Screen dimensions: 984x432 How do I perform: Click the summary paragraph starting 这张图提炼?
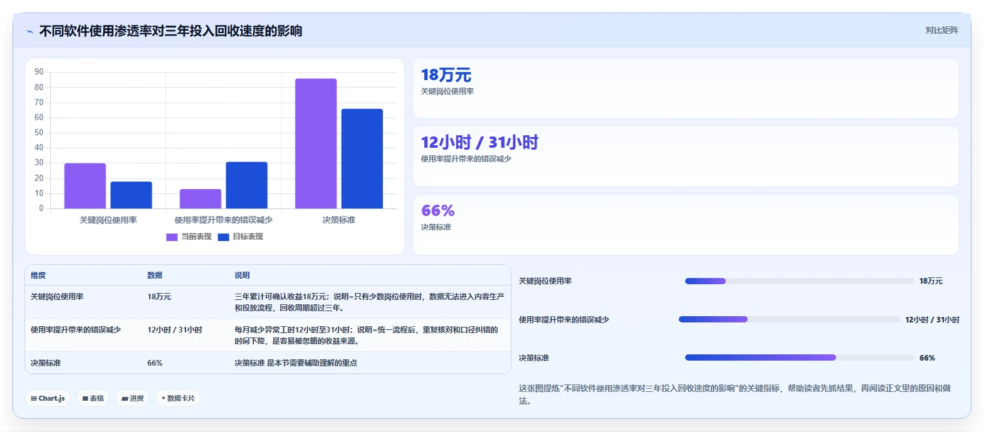click(x=735, y=394)
